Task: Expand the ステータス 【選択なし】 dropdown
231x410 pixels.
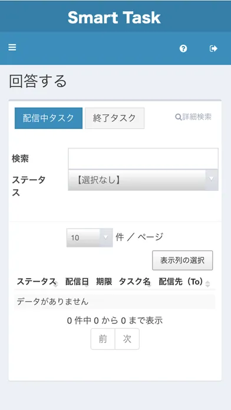Action: click(143, 180)
